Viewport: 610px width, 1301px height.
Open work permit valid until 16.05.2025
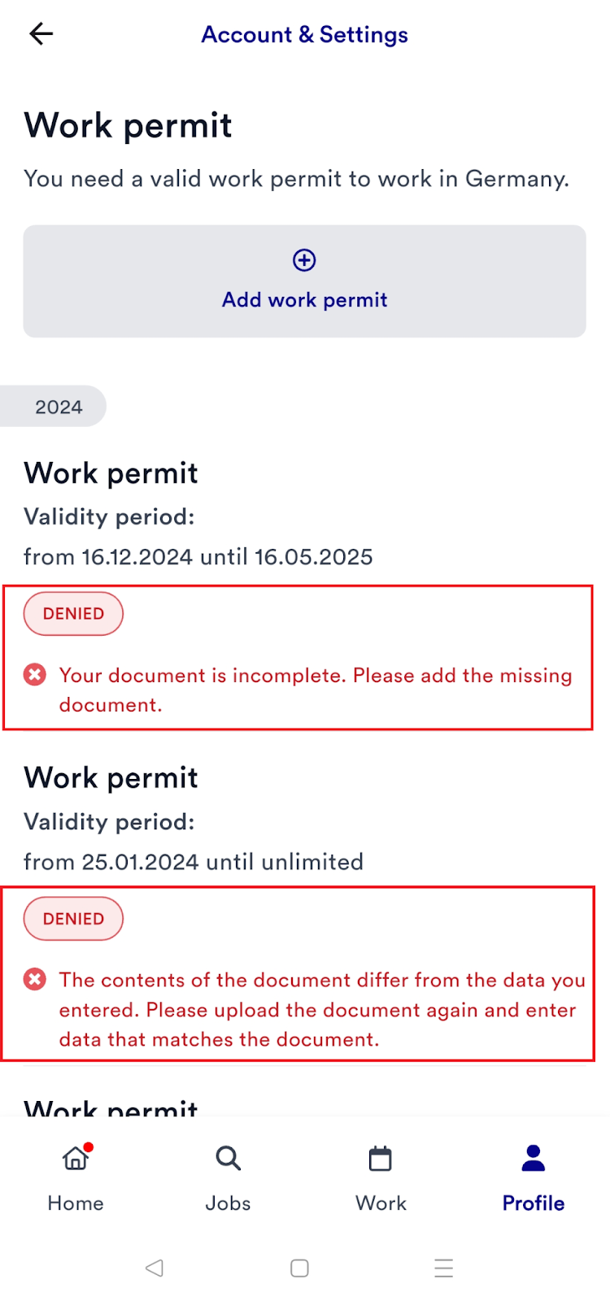pyautogui.click(x=198, y=516)
